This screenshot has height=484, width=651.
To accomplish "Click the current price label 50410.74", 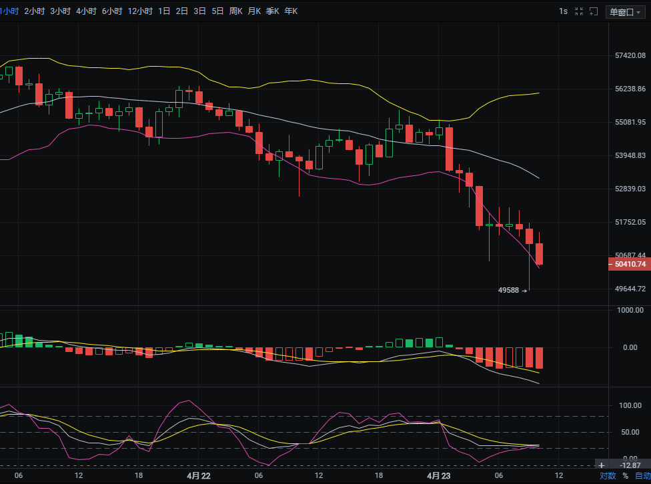I will coord(628,265).
